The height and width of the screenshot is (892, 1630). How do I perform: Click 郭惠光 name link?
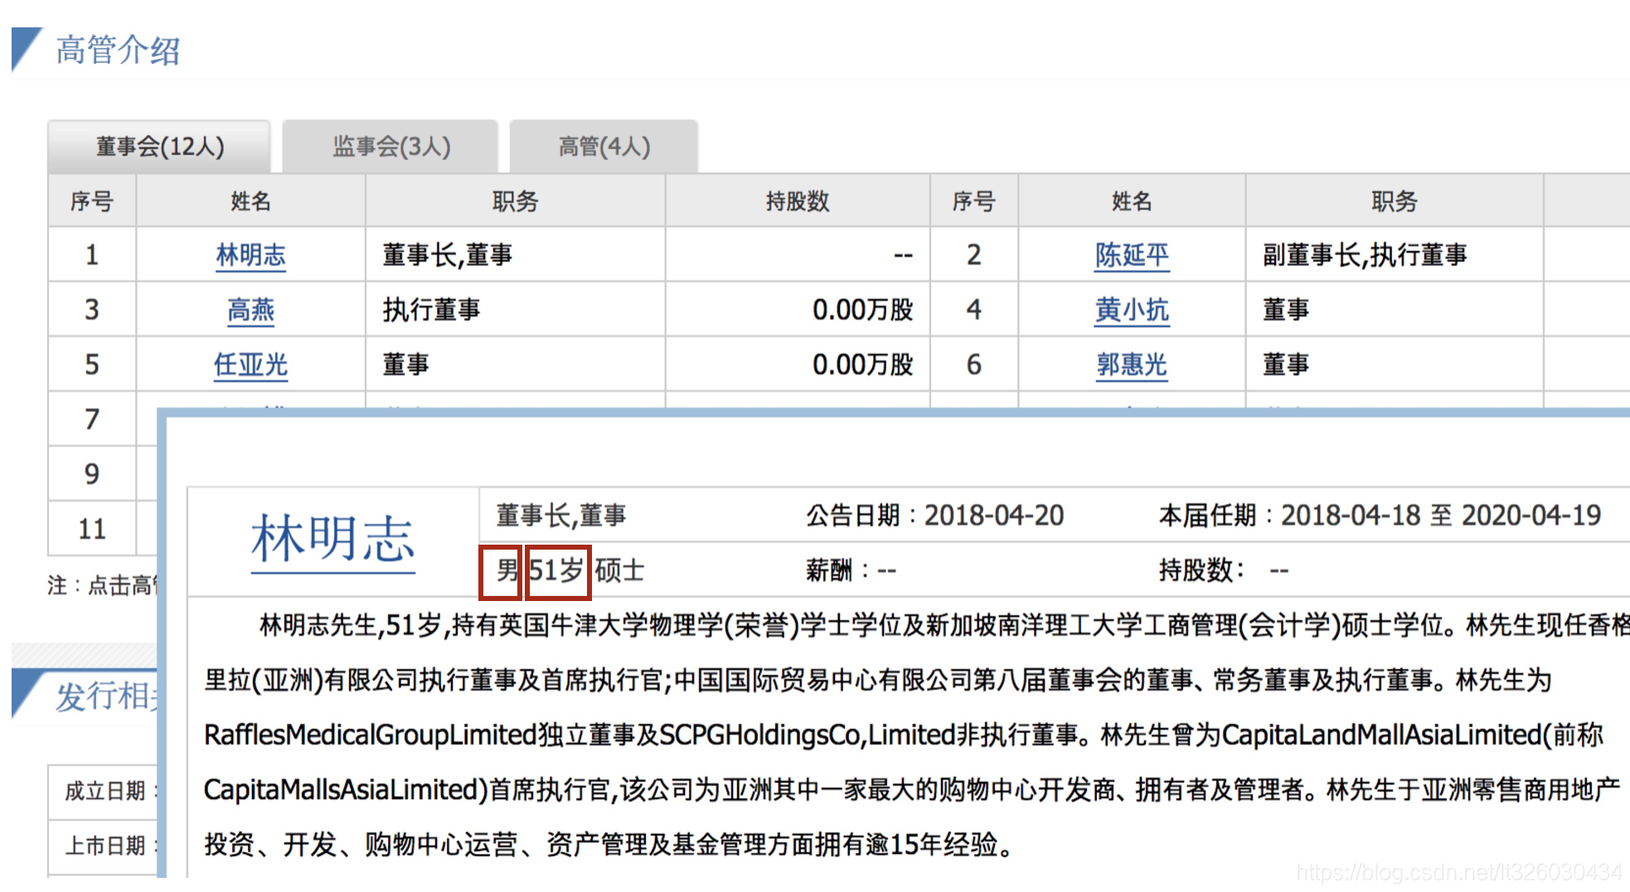(1132, 365)
